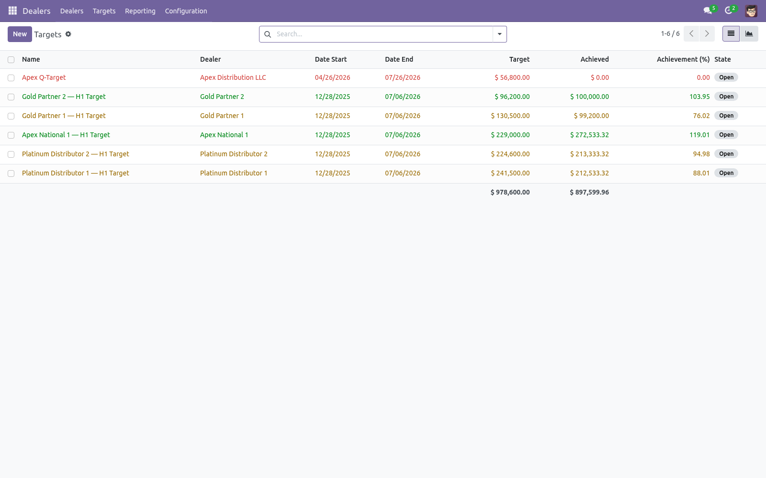Tick the Gold Partner 1 row checkbox
The image size is (766, 478).
(11, 116)
